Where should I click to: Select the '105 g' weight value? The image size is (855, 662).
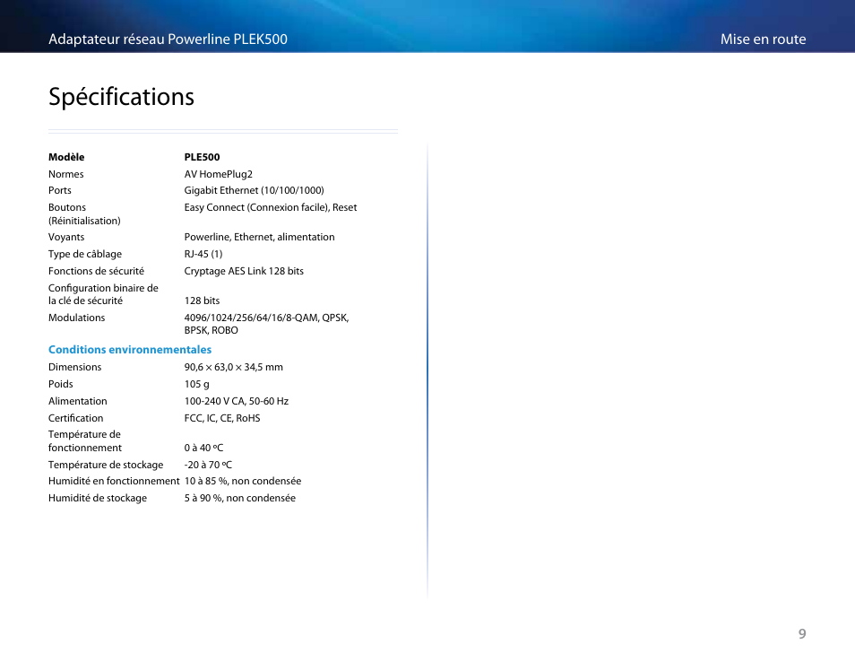coord(197,384)
